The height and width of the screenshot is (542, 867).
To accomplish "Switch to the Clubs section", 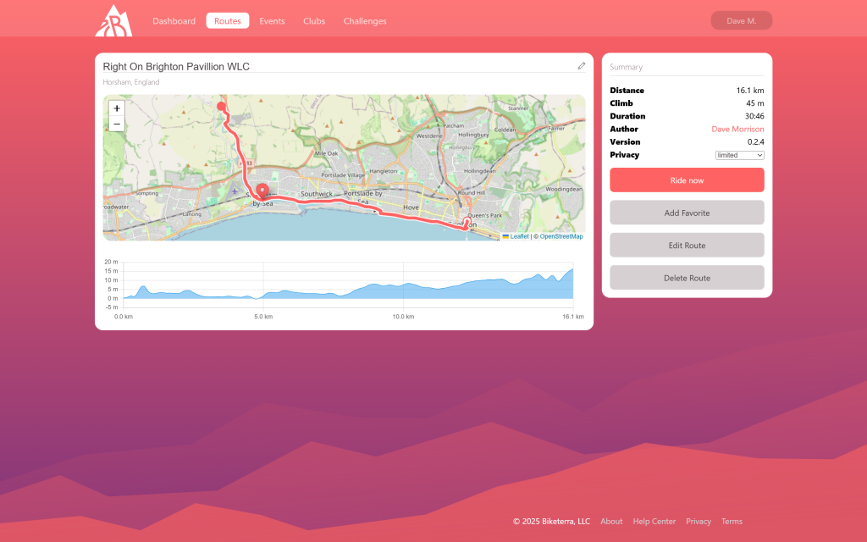I will (314, 21).
